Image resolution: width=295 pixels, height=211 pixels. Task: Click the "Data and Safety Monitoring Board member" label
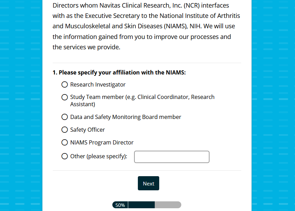click(x=125, y=117)
